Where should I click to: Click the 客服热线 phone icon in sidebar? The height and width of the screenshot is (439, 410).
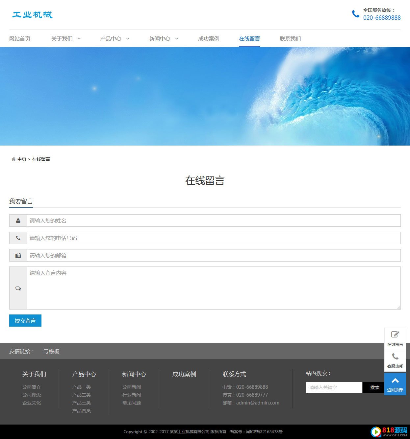[395, 357]
